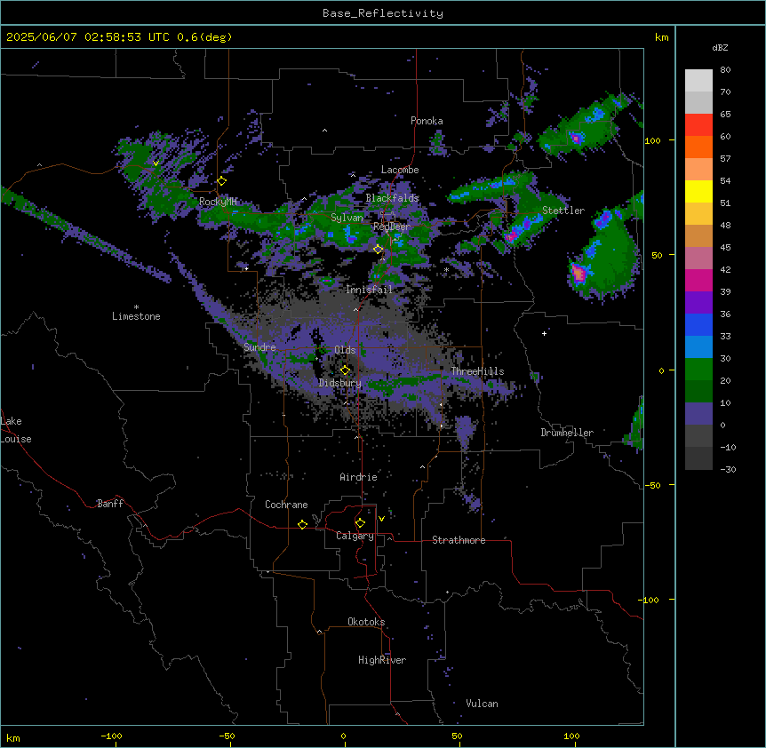Click the RockyMH label
Image resolution: width=766 pixels, height=748 pixels.
tap(218, 202)
